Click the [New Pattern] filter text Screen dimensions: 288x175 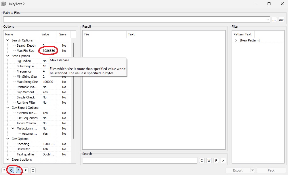tap(250, 40)
